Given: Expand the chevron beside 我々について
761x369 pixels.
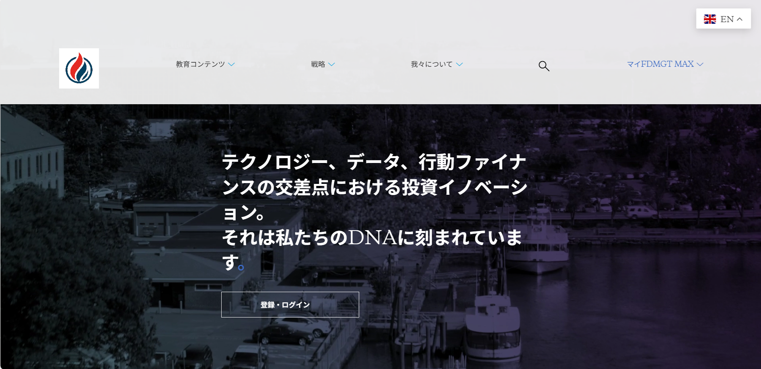Looking at the screenshot, I should click(x=459, y=64).
